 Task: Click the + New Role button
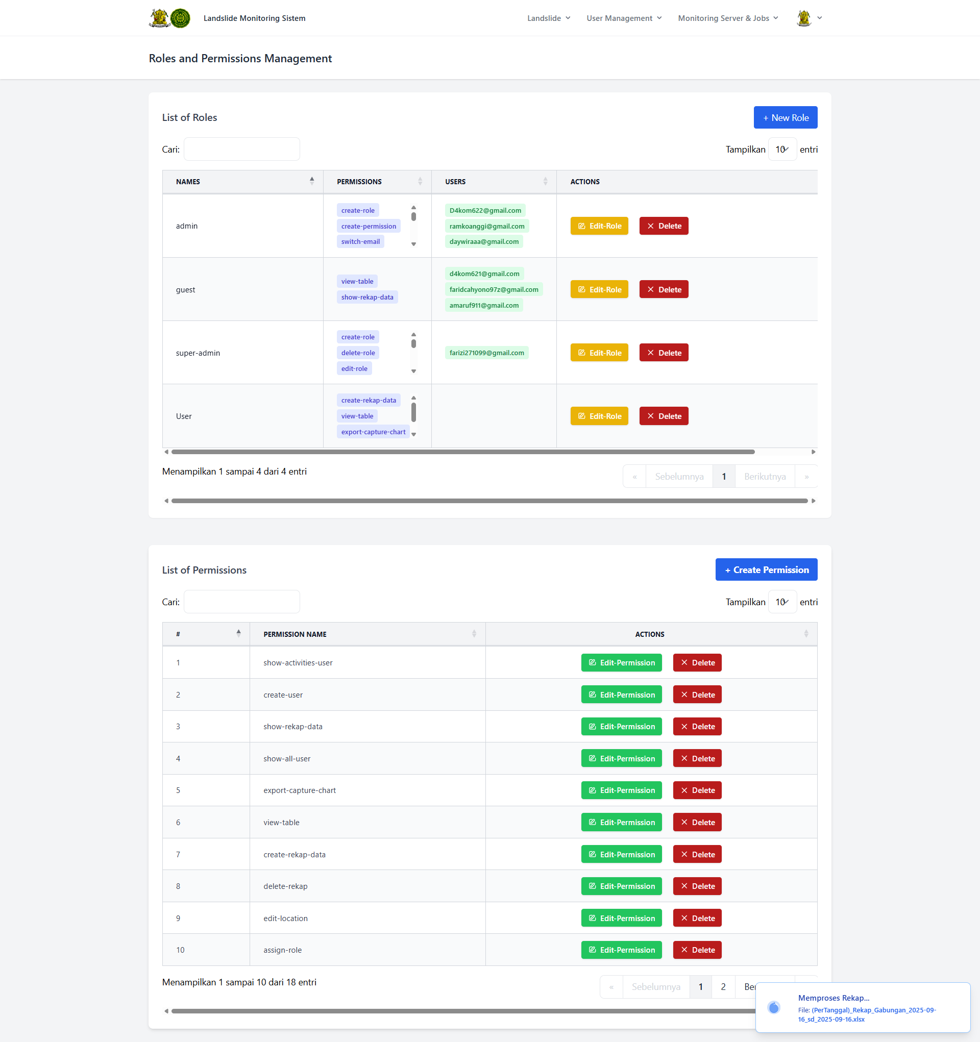(785, 117)
